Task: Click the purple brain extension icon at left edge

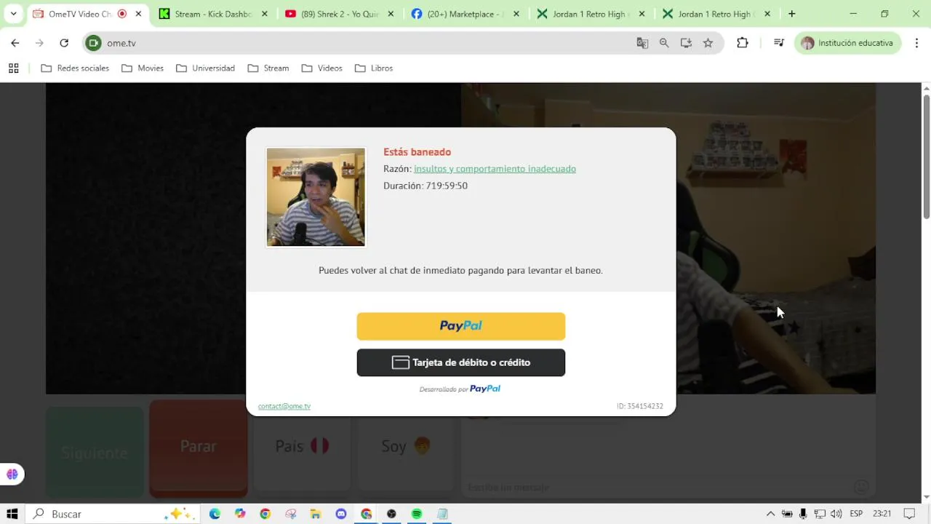Action: [12, 475]
